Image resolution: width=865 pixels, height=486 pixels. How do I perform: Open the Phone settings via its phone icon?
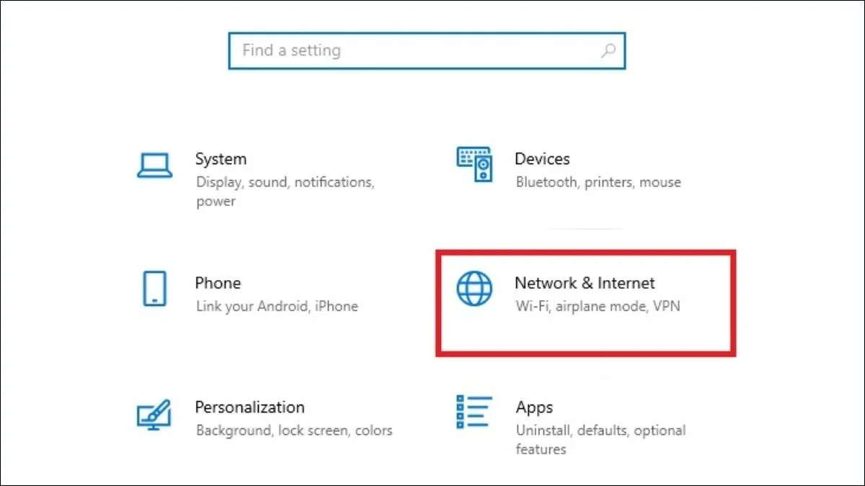(154, 289)
